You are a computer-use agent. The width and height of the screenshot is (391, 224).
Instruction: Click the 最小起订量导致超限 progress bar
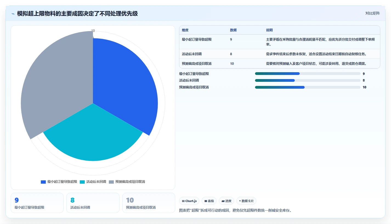308,74
